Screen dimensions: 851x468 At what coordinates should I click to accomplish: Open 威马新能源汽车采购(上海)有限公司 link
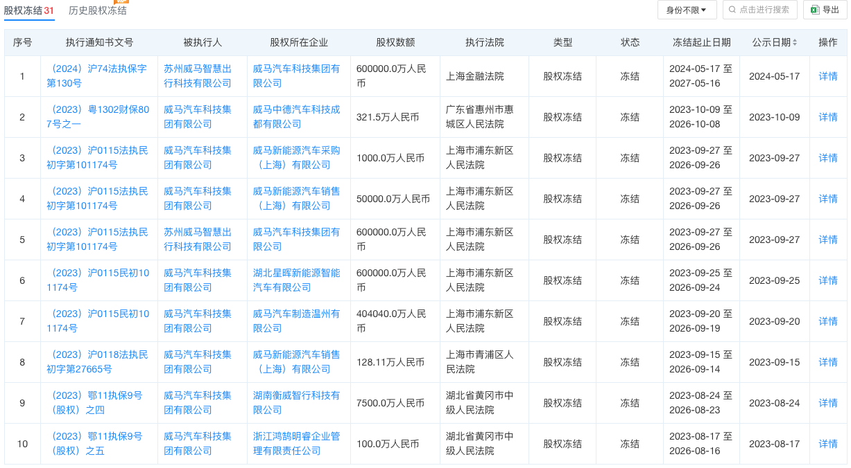[x=297, y=158]
